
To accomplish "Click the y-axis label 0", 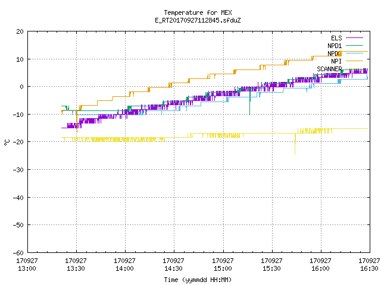I will pyautogui.click(x=22, y=87).
